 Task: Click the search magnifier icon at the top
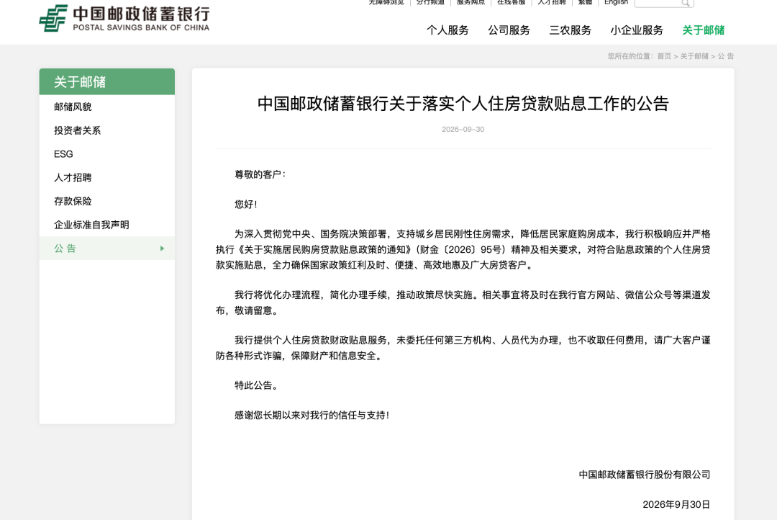(686, 3)
